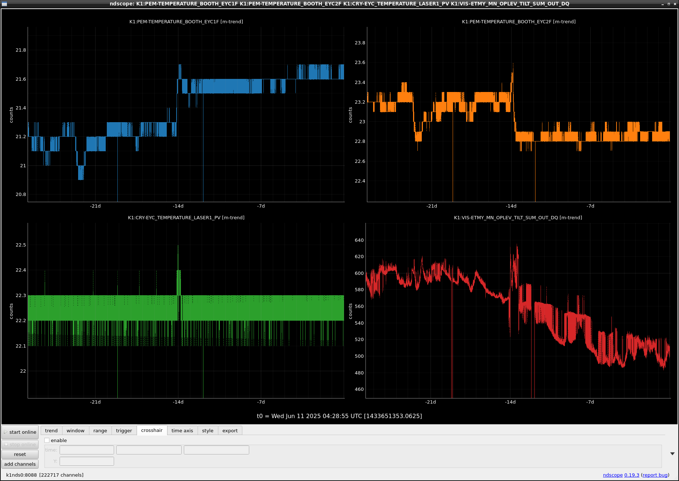
Task: Open the 0.19.3 version link
Action: click(632, 475)
